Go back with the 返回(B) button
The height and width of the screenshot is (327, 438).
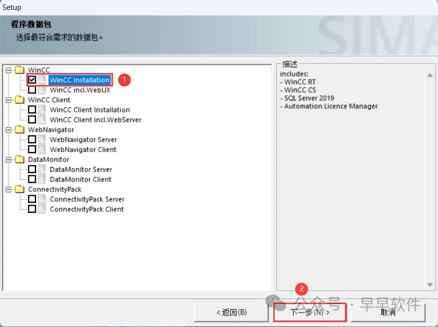(231, 312)
